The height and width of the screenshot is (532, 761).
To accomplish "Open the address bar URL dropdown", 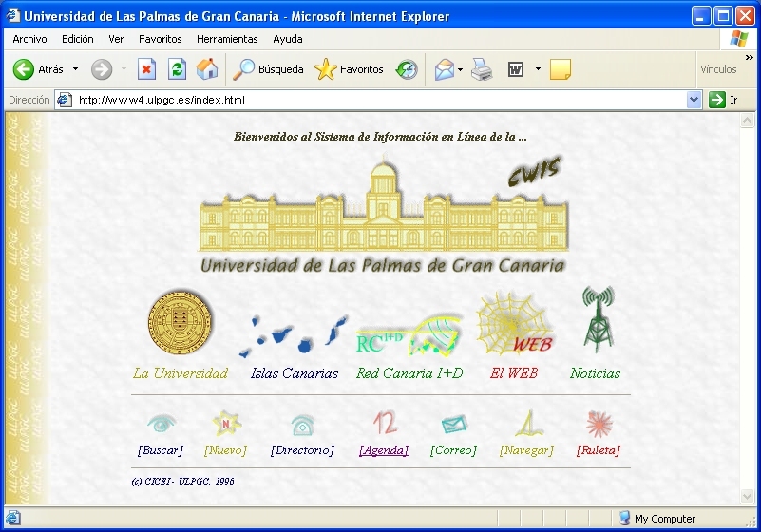I will click(x=694, y=100).
